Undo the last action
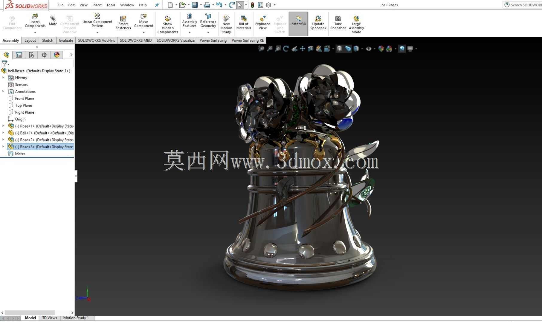This screenshot has width=542, height=322. tap(219, 5)
